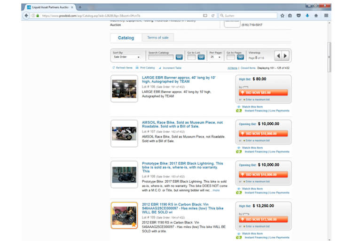
Task: Open the Sort By dropdown
Action: pos(128,57)
